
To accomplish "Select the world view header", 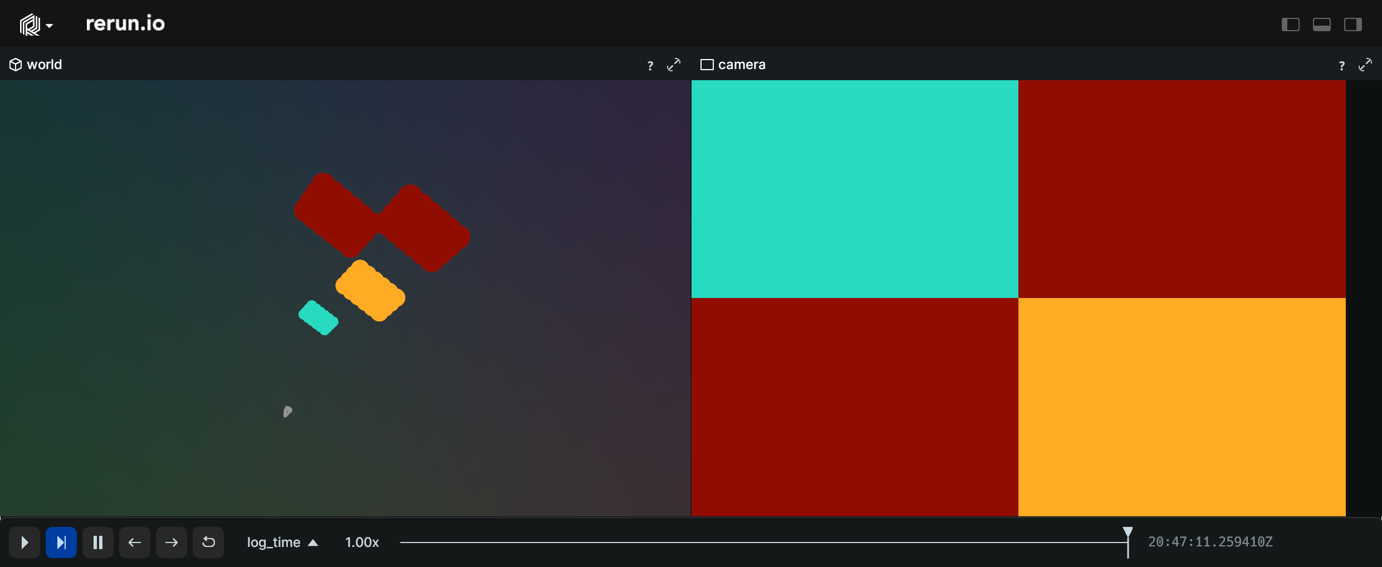I will point(44,64).
